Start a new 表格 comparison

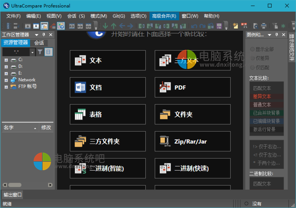click(x=108, y=114)
